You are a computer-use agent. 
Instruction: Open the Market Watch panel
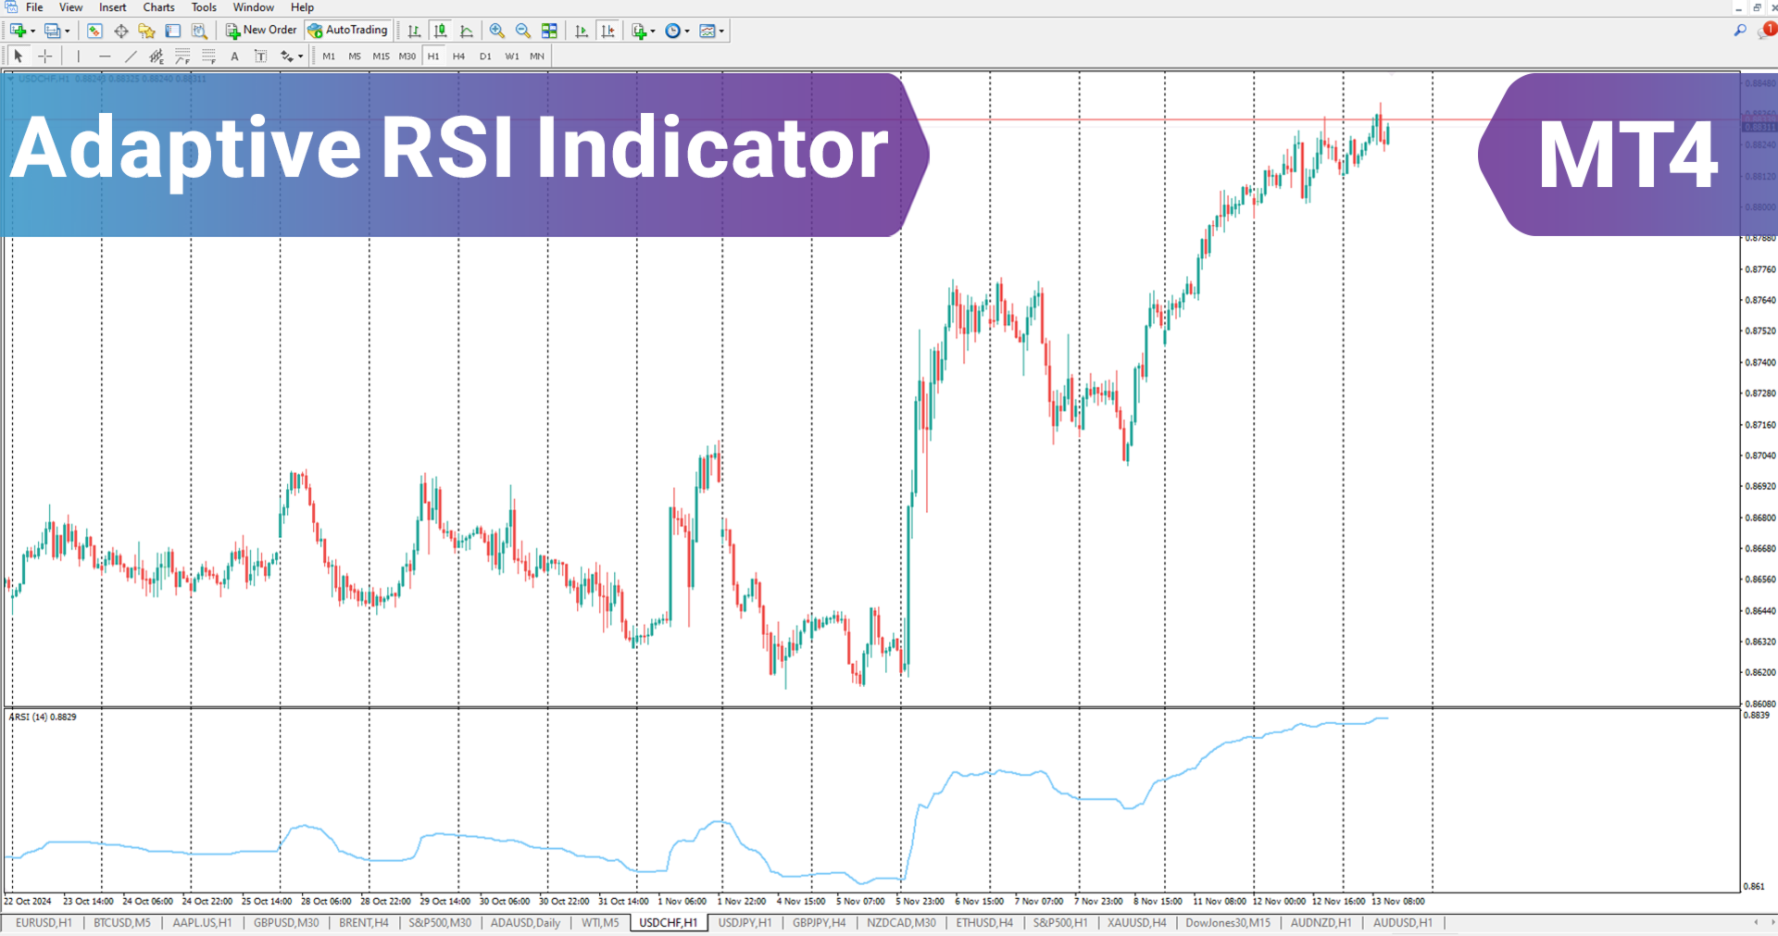(94, 31)
